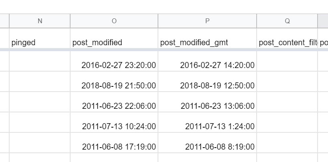Select cell with 2011-07-13 1:24:00
This screenshot has width=328, height=162.
point(207,122)
